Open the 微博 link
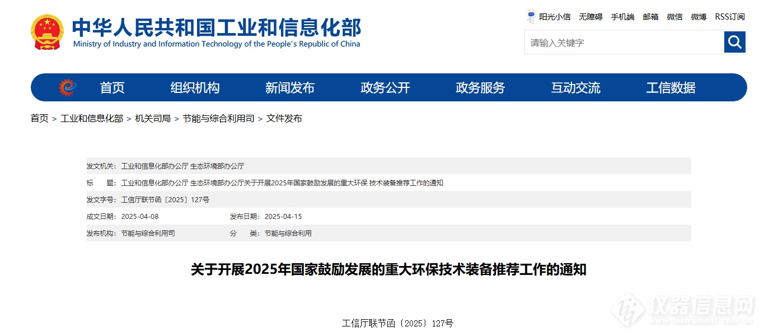 pyautogui.click(x=699, y=17)
